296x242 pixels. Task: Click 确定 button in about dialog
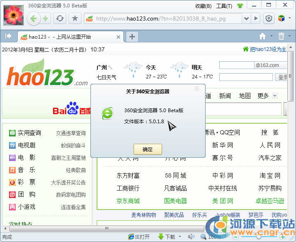[148, 149]
